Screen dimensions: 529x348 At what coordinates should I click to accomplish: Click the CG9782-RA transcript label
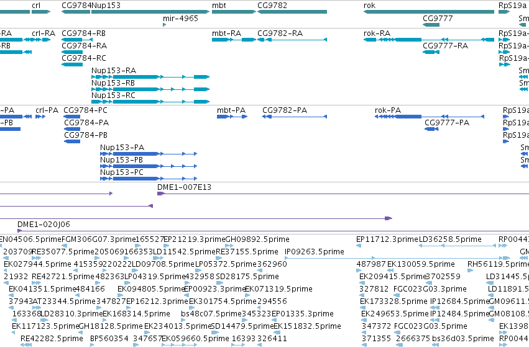[x=280, y=33]
